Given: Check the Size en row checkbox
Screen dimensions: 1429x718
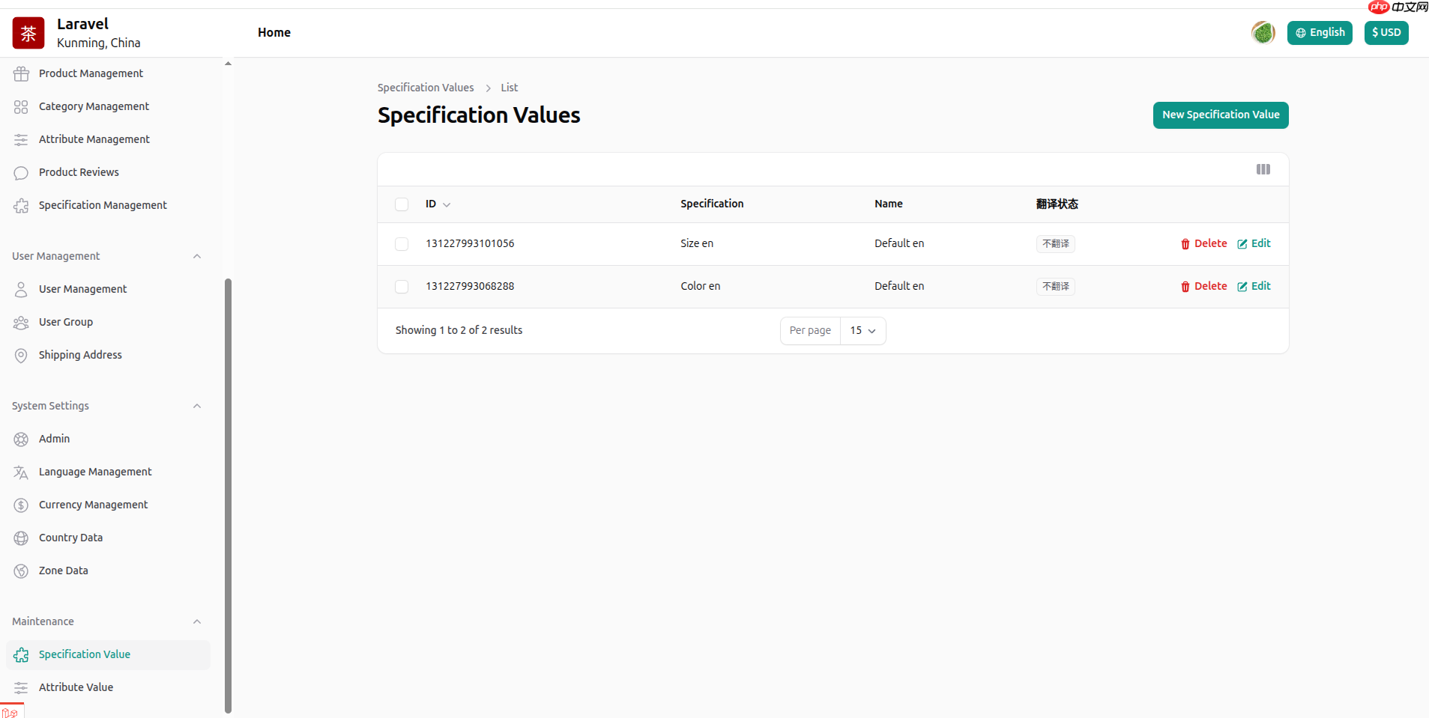Looking at the screenshot, I should pyautogui.click(x=402, y=244).
